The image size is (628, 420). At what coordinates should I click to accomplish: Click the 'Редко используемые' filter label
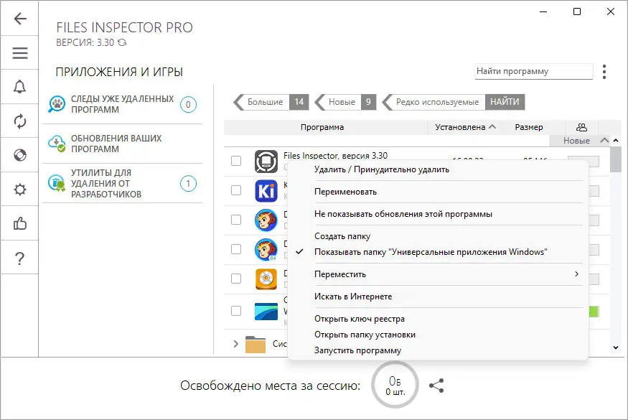coord(437,102)
